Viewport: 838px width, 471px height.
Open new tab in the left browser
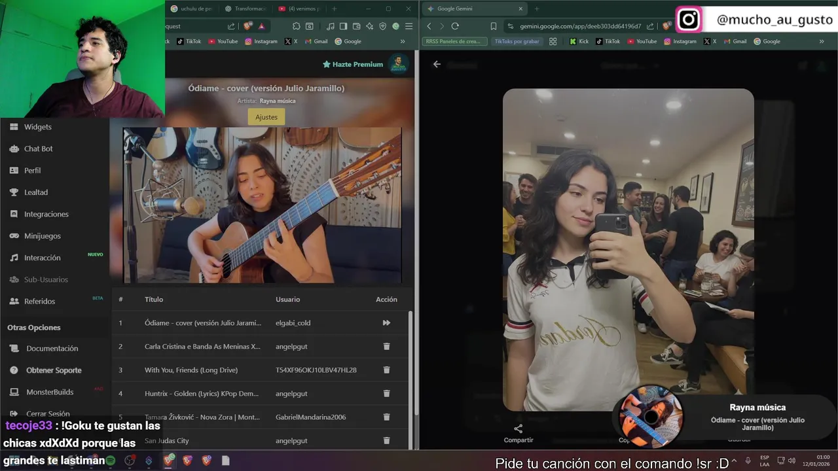(335, 9)
